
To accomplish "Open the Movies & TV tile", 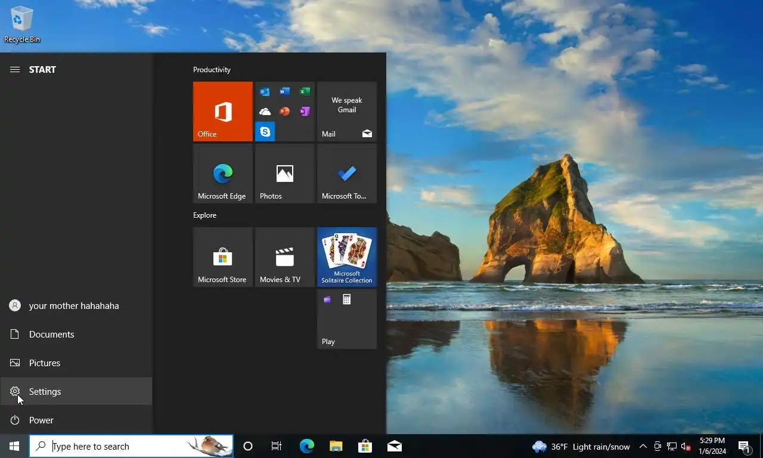I will click(x=285, y=257).
